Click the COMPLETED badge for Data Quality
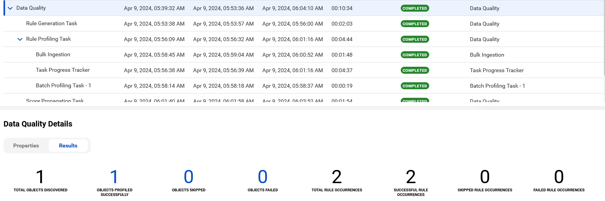Image resolution: width=605 pixels, height=201 pixels. [x=415, y=8]
